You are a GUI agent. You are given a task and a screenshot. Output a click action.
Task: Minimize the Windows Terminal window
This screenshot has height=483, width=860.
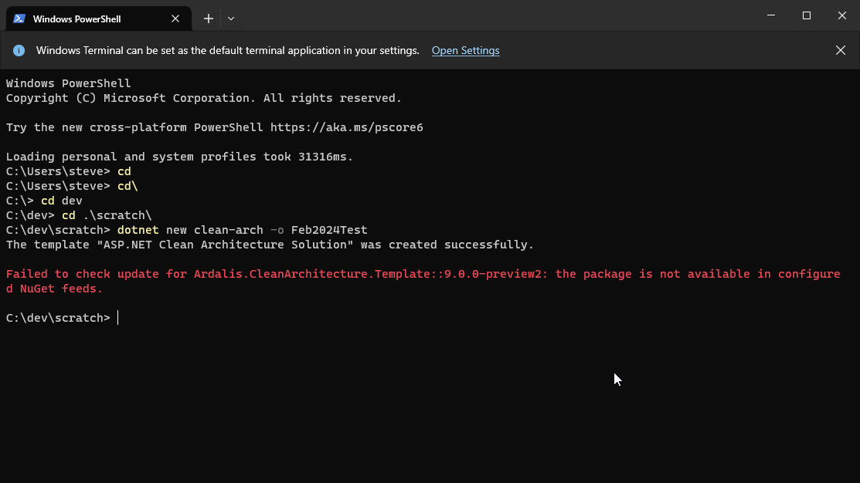coord(771,15)
